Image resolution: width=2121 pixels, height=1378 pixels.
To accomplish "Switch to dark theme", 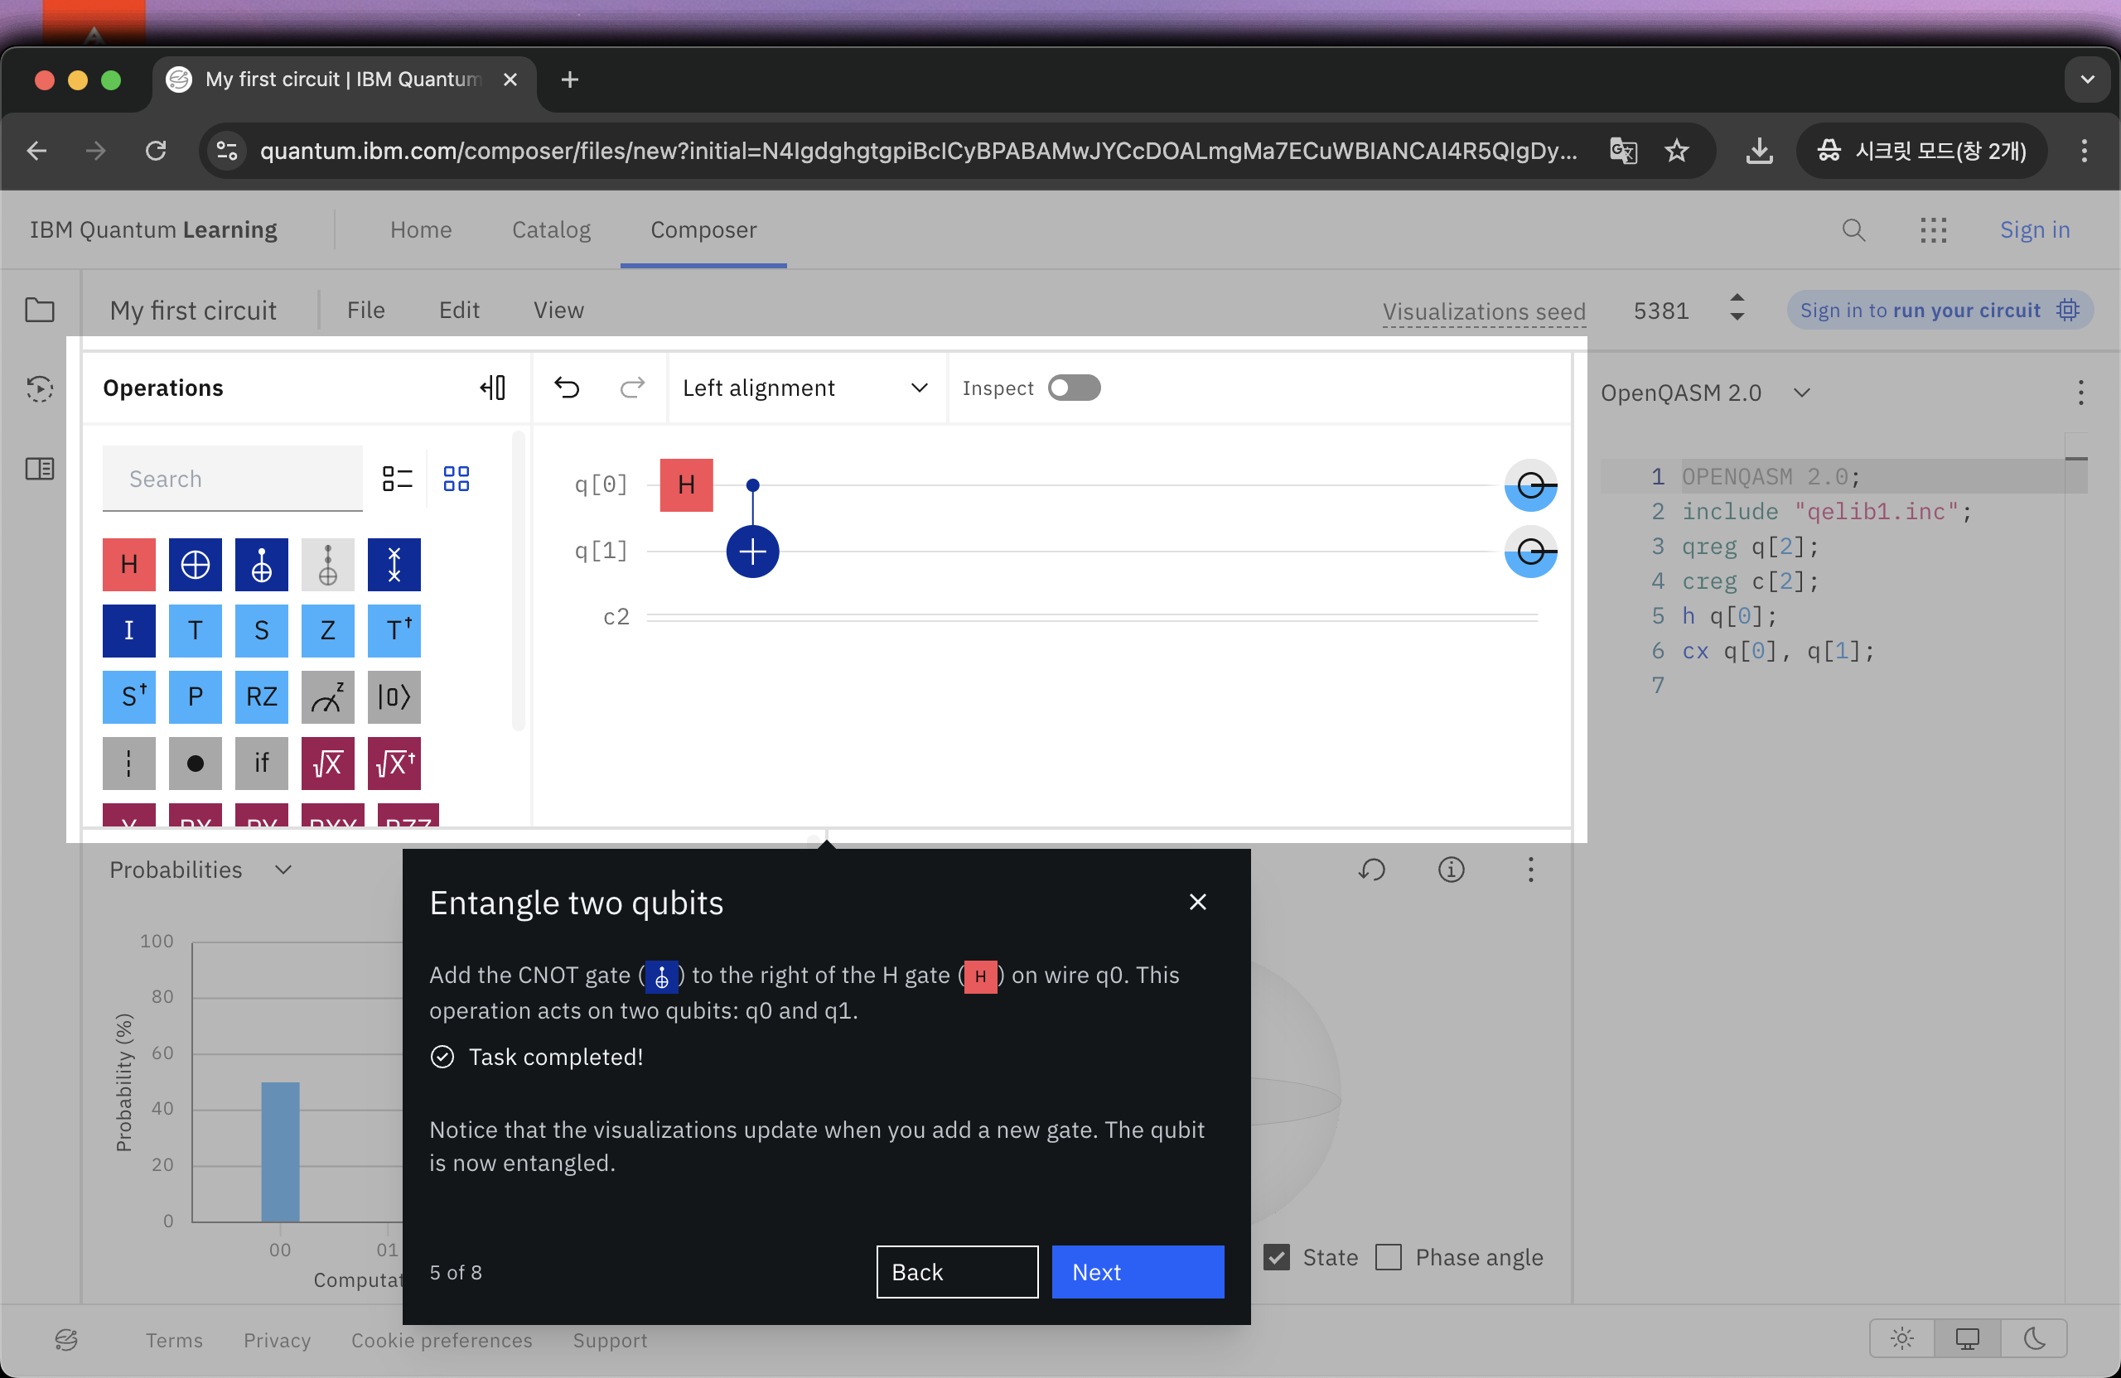I will [2035, 1338].
